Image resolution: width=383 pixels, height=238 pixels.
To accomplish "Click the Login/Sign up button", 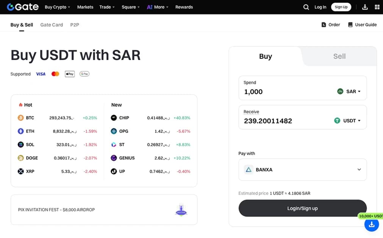I will coord(302,208).
